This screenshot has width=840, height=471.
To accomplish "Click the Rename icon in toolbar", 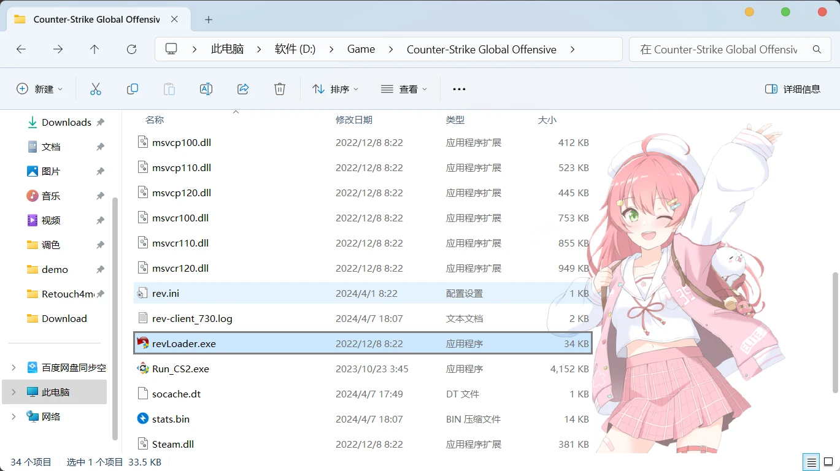I will [206, 89].
